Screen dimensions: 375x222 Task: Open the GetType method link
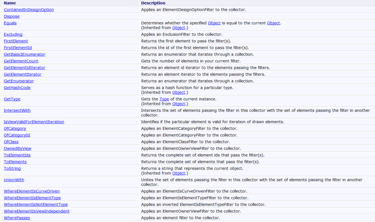click(x=12, y=99)
